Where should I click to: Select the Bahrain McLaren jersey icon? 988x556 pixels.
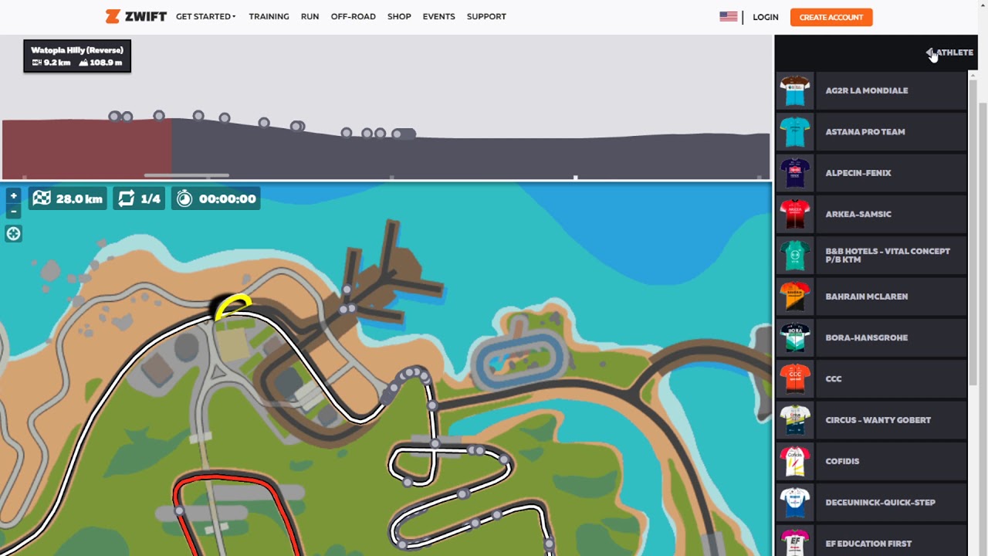coord(794,297)
